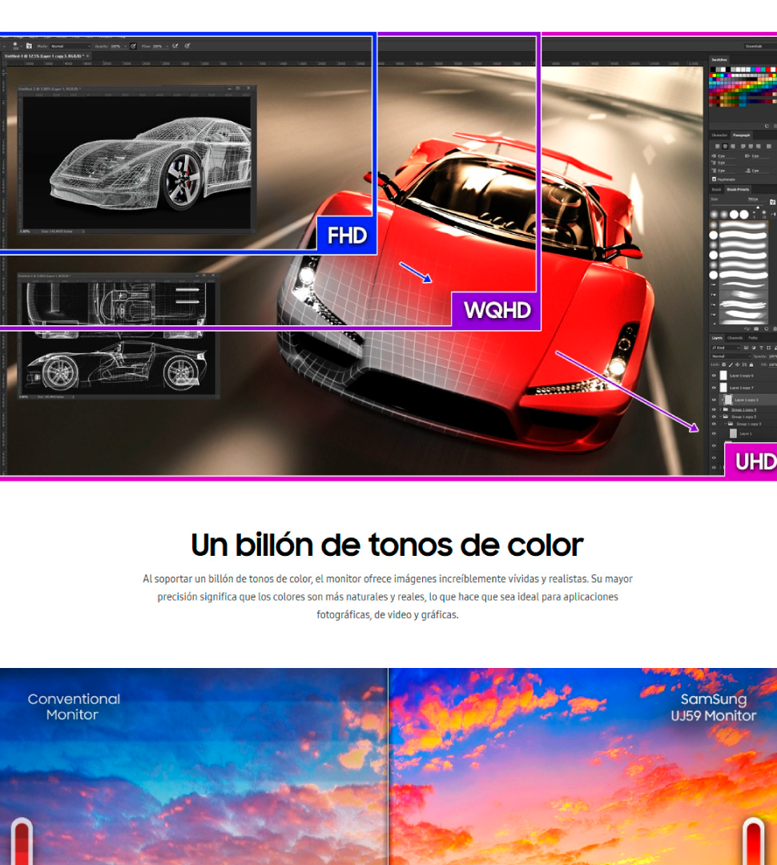This screenshot has height=865, width=777.
Task: Open the Kind filter dropdown in Layers
Action: [x=723, y=348]
